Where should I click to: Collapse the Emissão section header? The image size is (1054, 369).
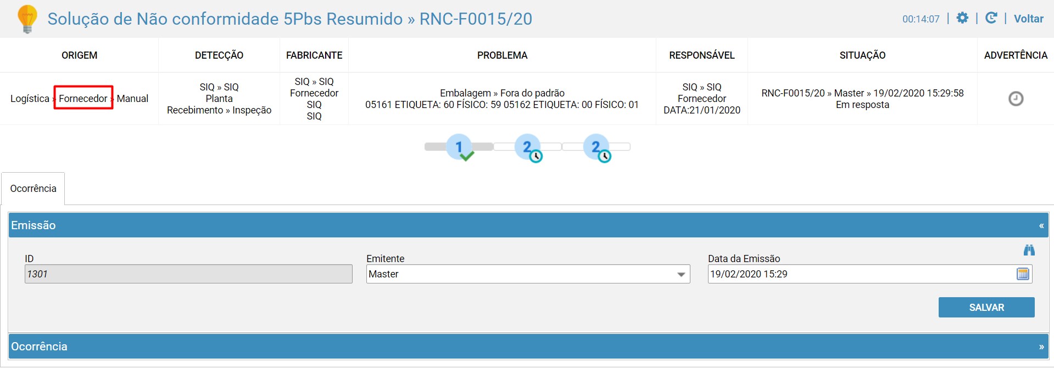528,225
